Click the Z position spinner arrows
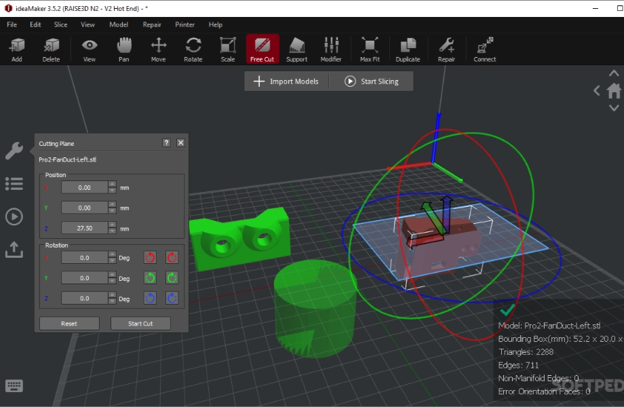 pyautogui.click(x=112, y=228)
